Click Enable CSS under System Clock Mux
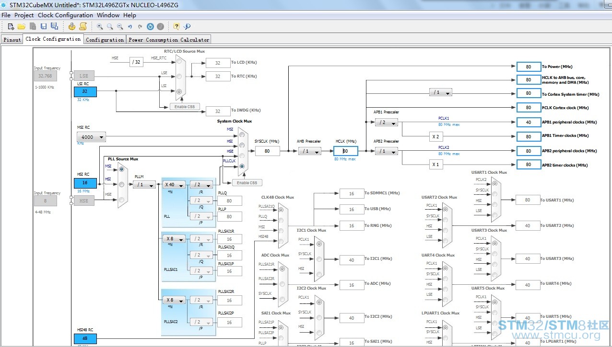Image resolution: width=612 pixels, height=347 pixels. coord(247,183)
